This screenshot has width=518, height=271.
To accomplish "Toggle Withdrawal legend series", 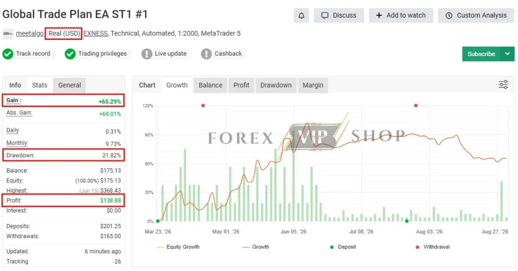I will tap(433, 247).
